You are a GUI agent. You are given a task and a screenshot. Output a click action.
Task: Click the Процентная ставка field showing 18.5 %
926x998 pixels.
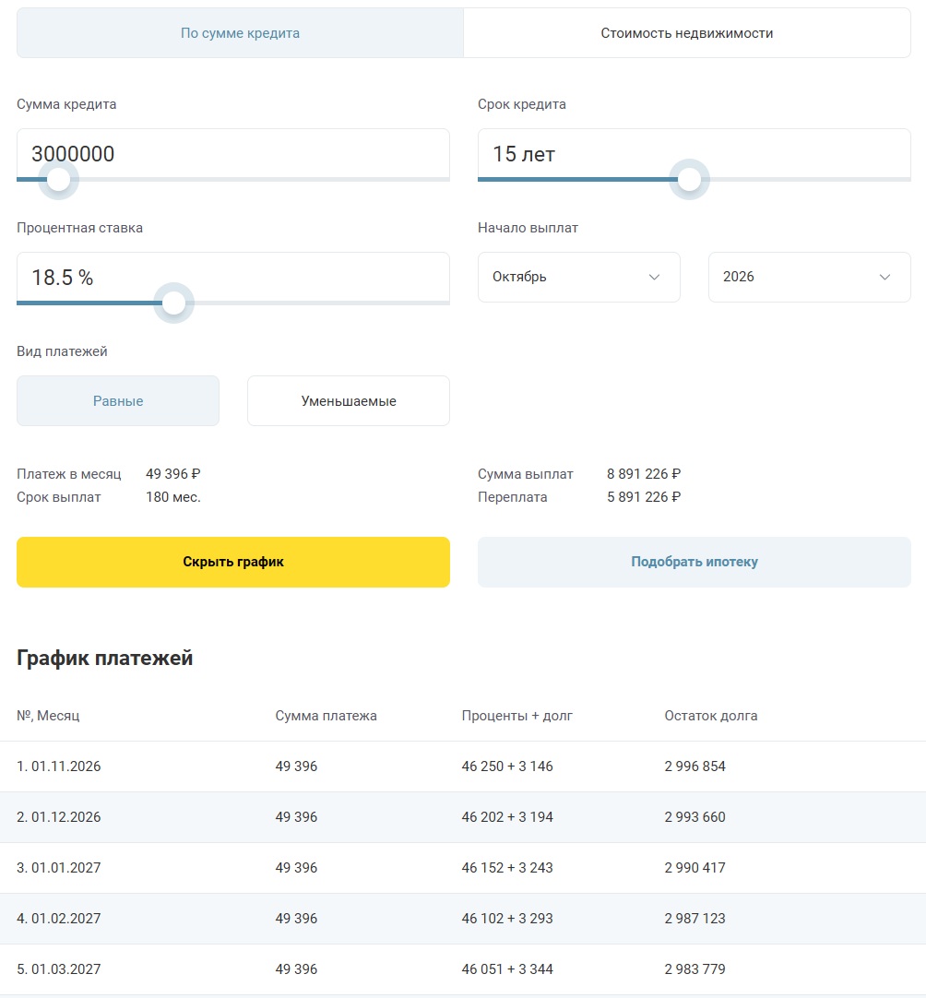[233, 278]
